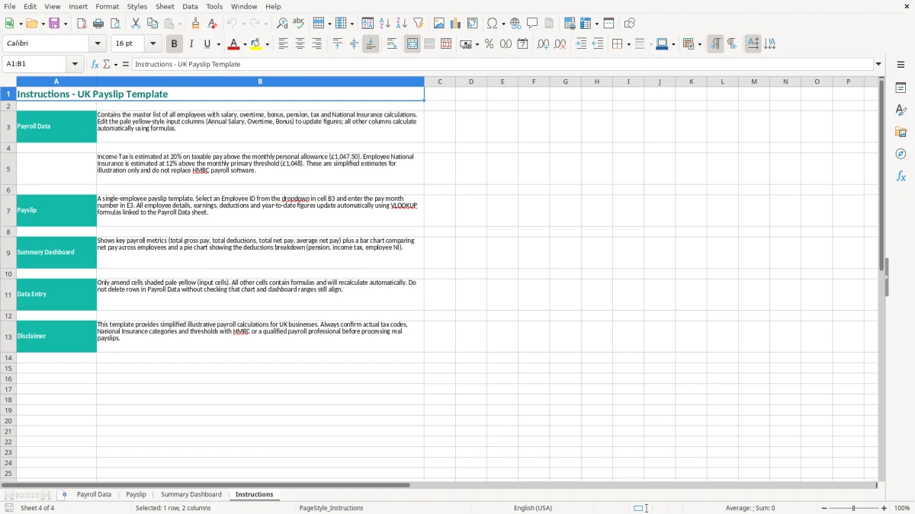915x514 pixels.
Task: Align the cell contents to the bottom
Action: point(371,44)
